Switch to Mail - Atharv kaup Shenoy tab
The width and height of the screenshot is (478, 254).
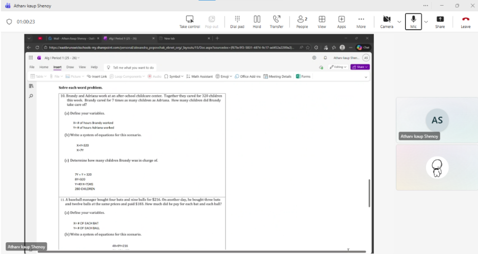(x=73, y=38)
